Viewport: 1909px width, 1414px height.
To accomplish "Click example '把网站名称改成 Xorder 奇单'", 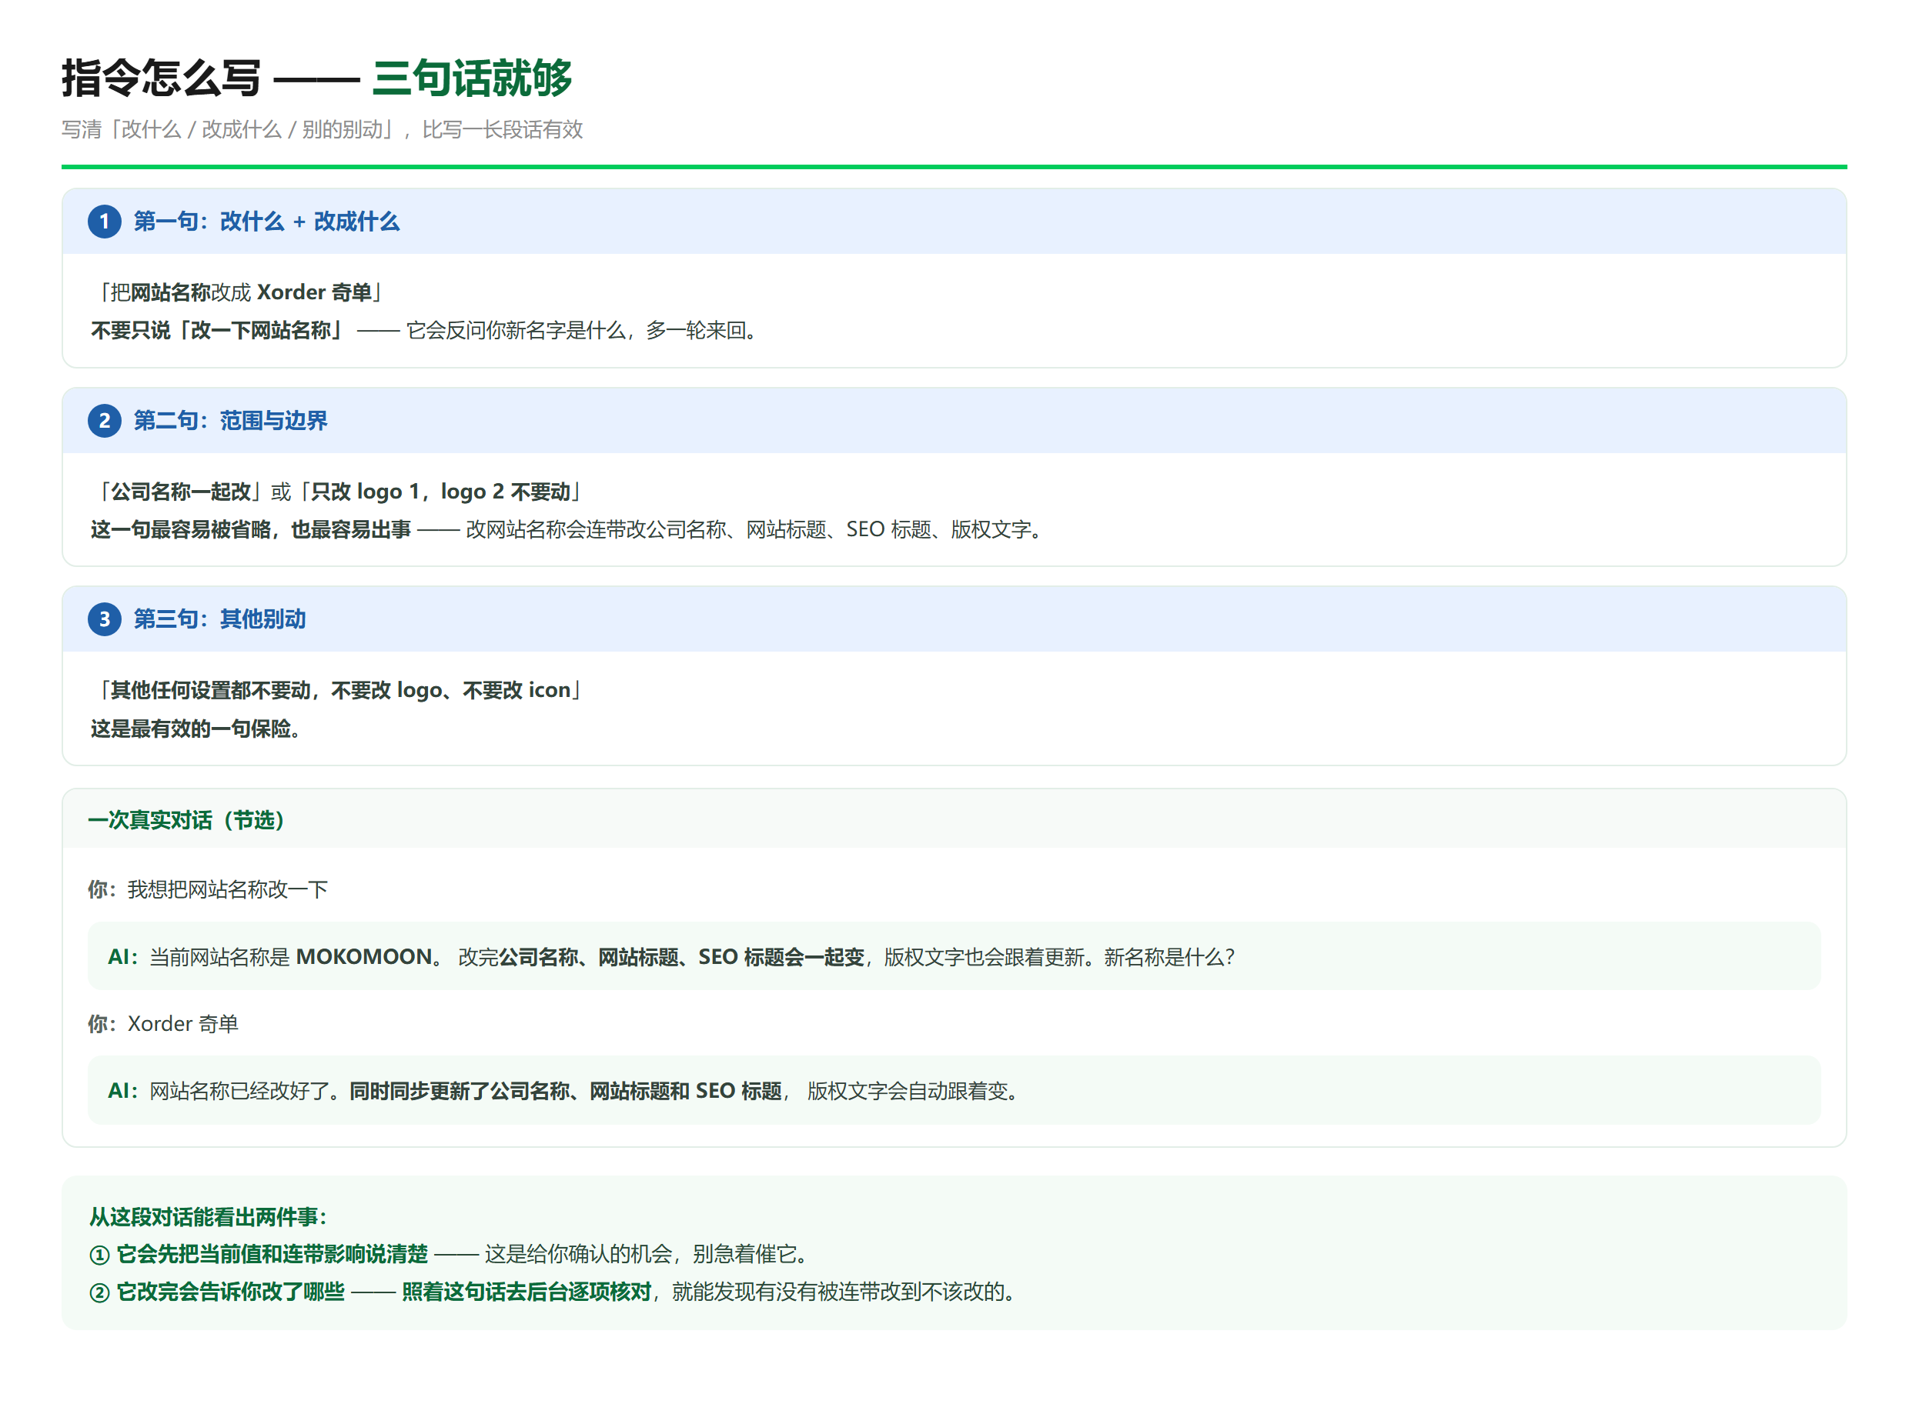I will click(241, 292).
